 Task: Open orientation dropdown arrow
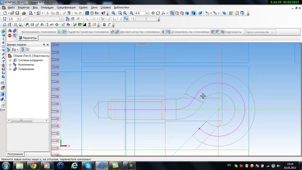click(x=167, y=13)
